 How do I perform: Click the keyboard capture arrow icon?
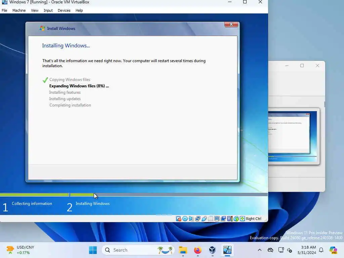(242, 218)
